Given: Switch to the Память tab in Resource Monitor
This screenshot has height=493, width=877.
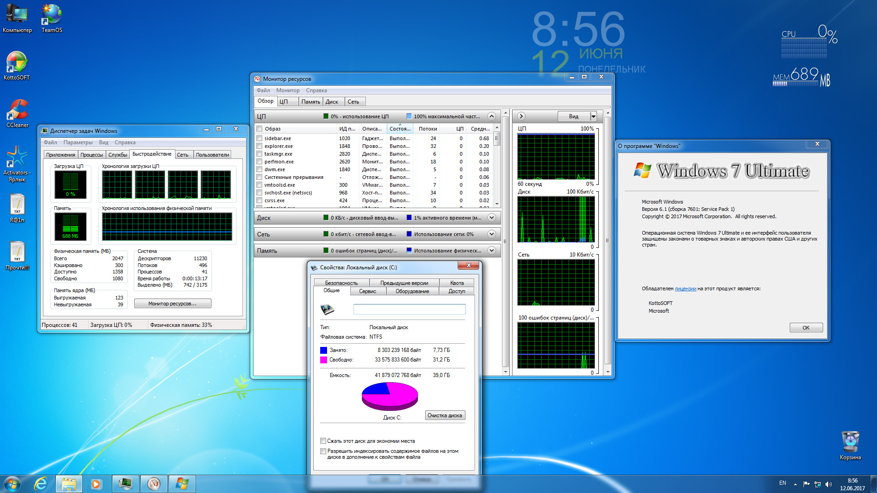Looking at the screenshot, I should click(311, 102).
